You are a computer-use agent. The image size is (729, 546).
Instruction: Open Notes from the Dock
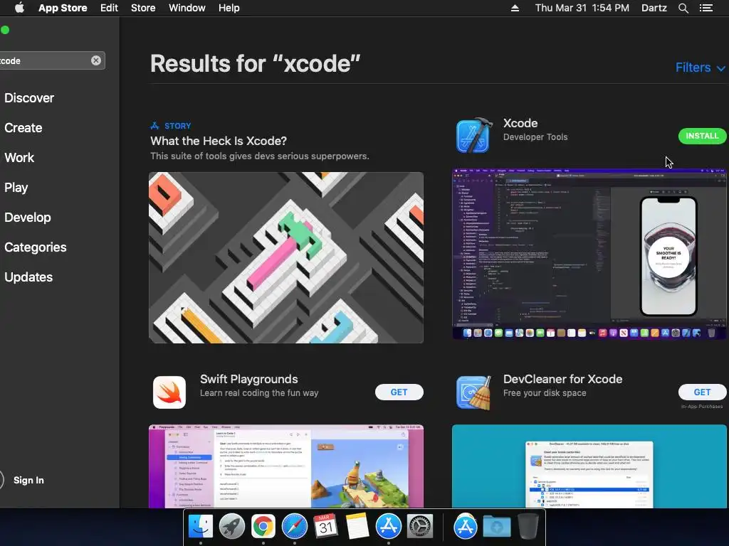(357, 527)
